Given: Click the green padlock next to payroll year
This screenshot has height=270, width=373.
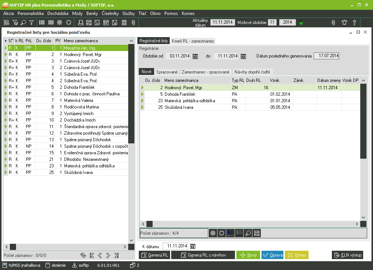Looking at the screenshot, I should [301, 23].
